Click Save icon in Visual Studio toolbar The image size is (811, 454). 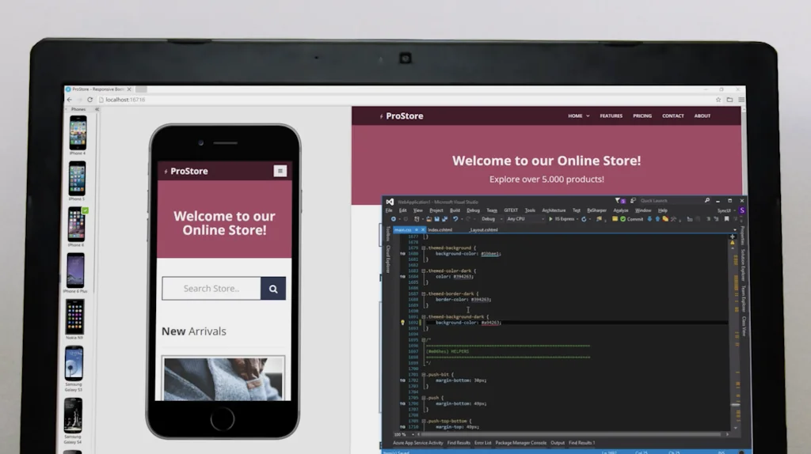[x=437, y=219]
